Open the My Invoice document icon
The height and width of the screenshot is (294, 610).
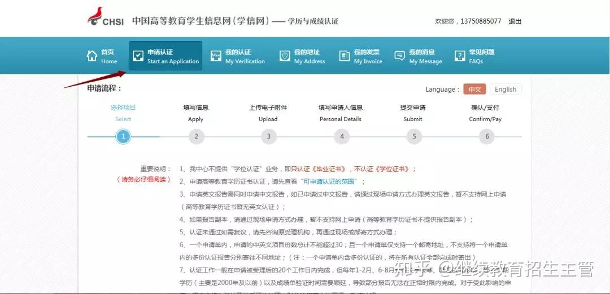[345, 56]
